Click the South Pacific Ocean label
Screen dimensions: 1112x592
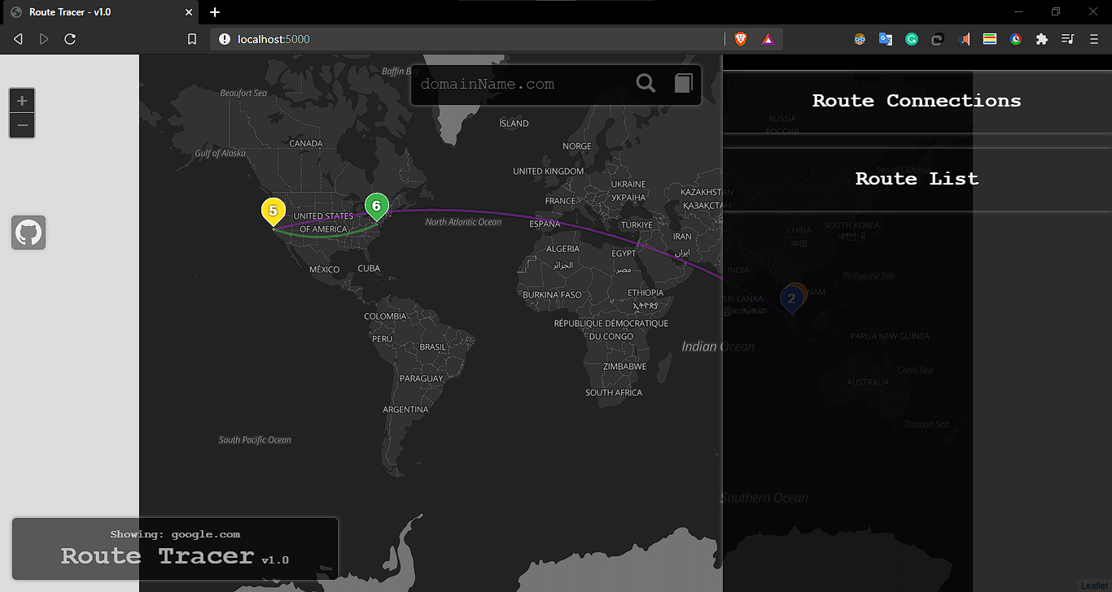point(255,440)
